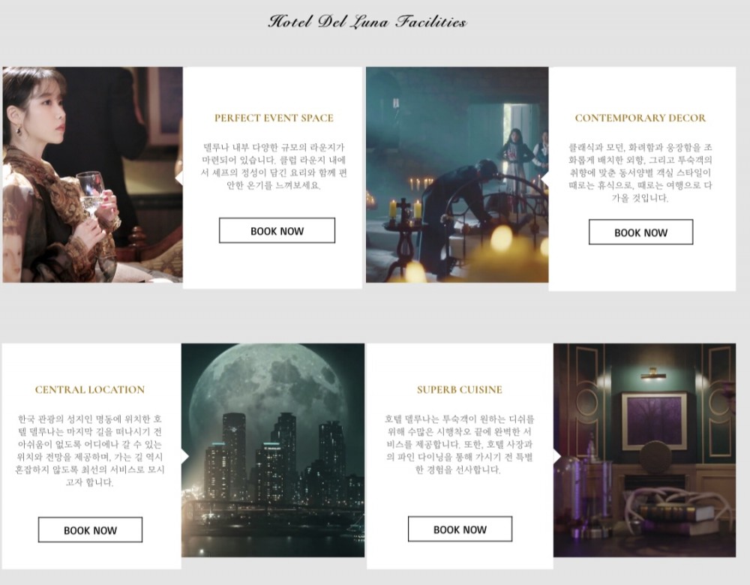The width and height of the screenshot is (750, 585).
Task: Click BOOK NOW under Contemporary Decor
Action: (640, 232)
